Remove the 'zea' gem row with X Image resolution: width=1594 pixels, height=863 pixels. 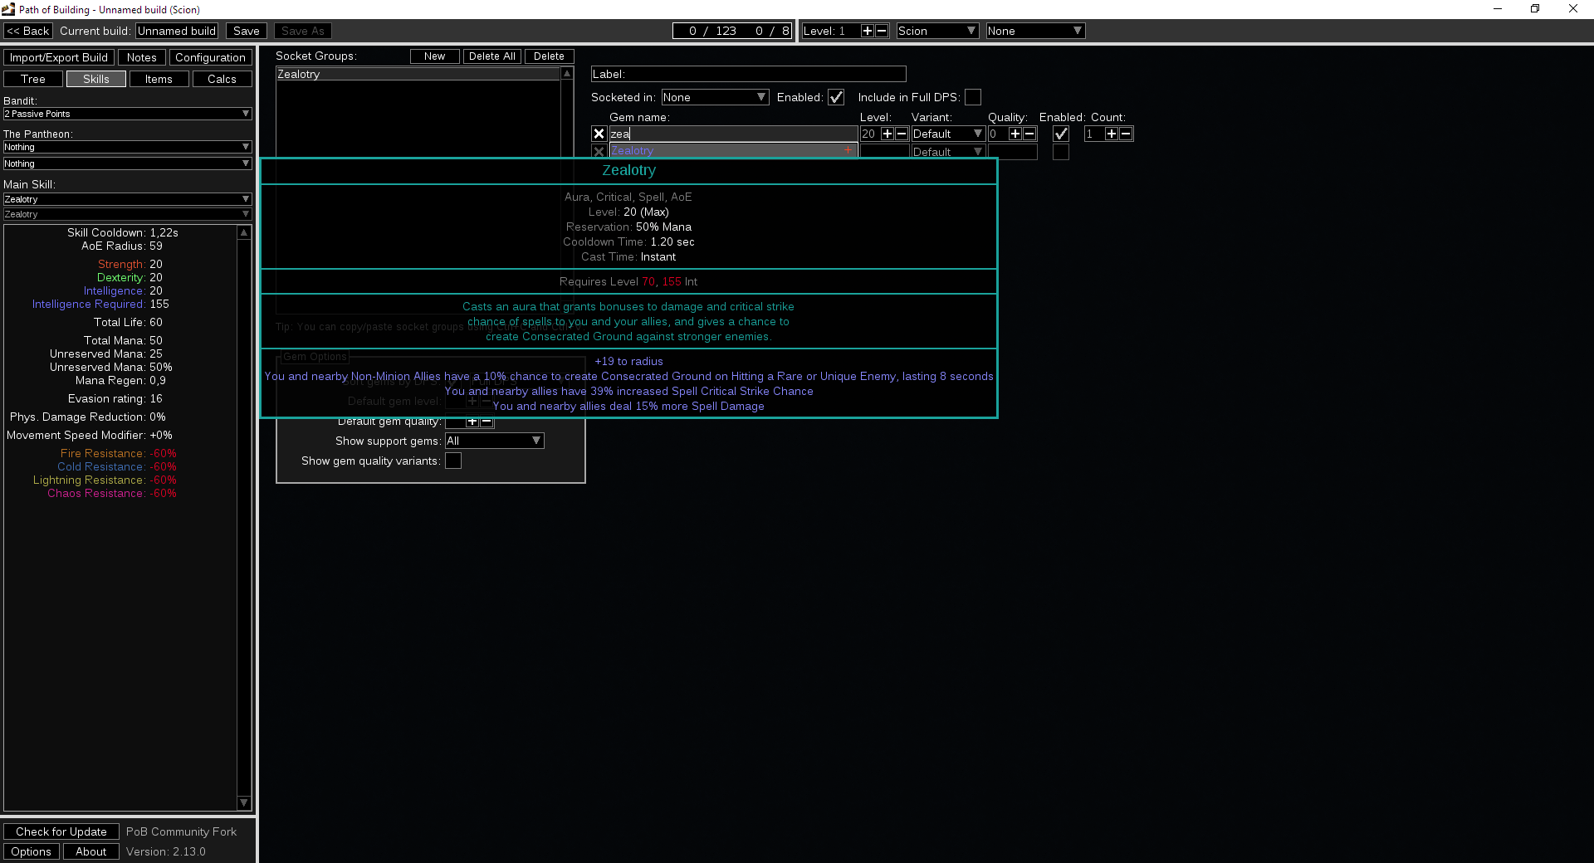pyautogui.click(x=599, y=134)
